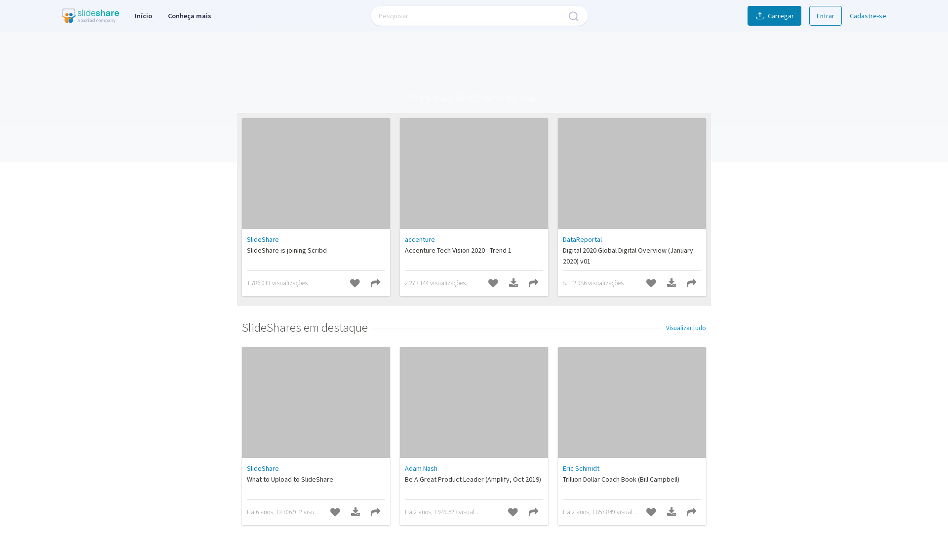This screenshot has width=948, height=533.
Task: Like Trillion Dollar Coach Book presentation
Action: 651,512
